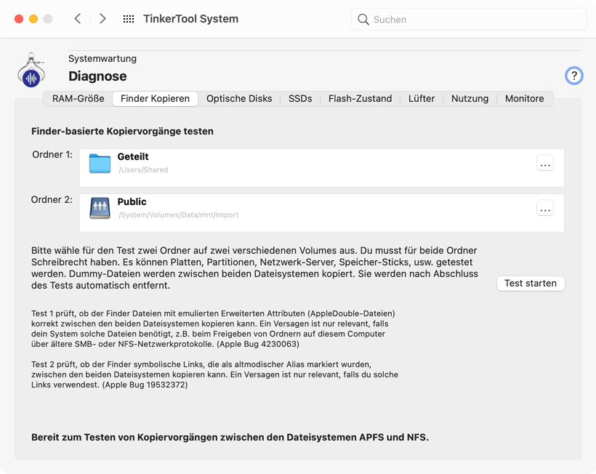
Task: Switch to the RAM-Größe tab
Action: [78, 98]
